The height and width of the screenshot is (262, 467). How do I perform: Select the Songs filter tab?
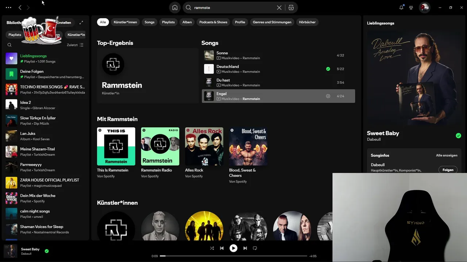coord(150,22)
